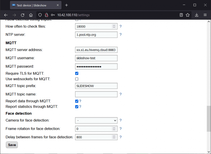Screen dimensions: 211x154
Task: Disable Report statistics through MQTT checkbox
Action: pos(77,107)
